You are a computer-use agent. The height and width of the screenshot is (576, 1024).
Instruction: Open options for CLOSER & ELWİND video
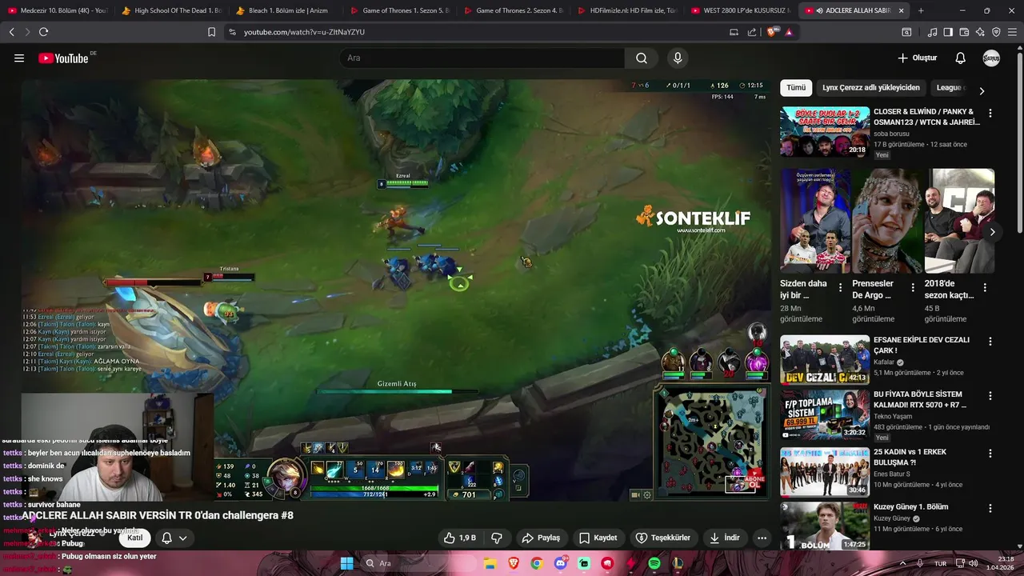[990, 114]
